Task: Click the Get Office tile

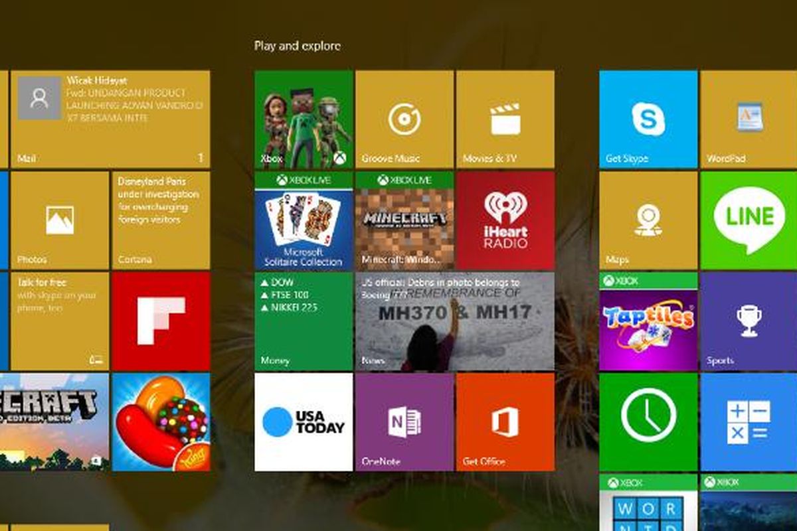Action: click(x=505, y=422)
